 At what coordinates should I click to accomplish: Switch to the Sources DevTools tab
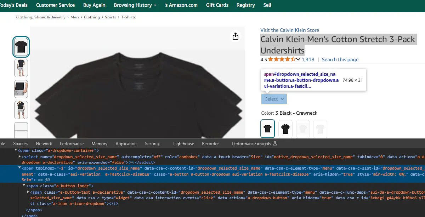pyautogui.click(x=20, y=144)
